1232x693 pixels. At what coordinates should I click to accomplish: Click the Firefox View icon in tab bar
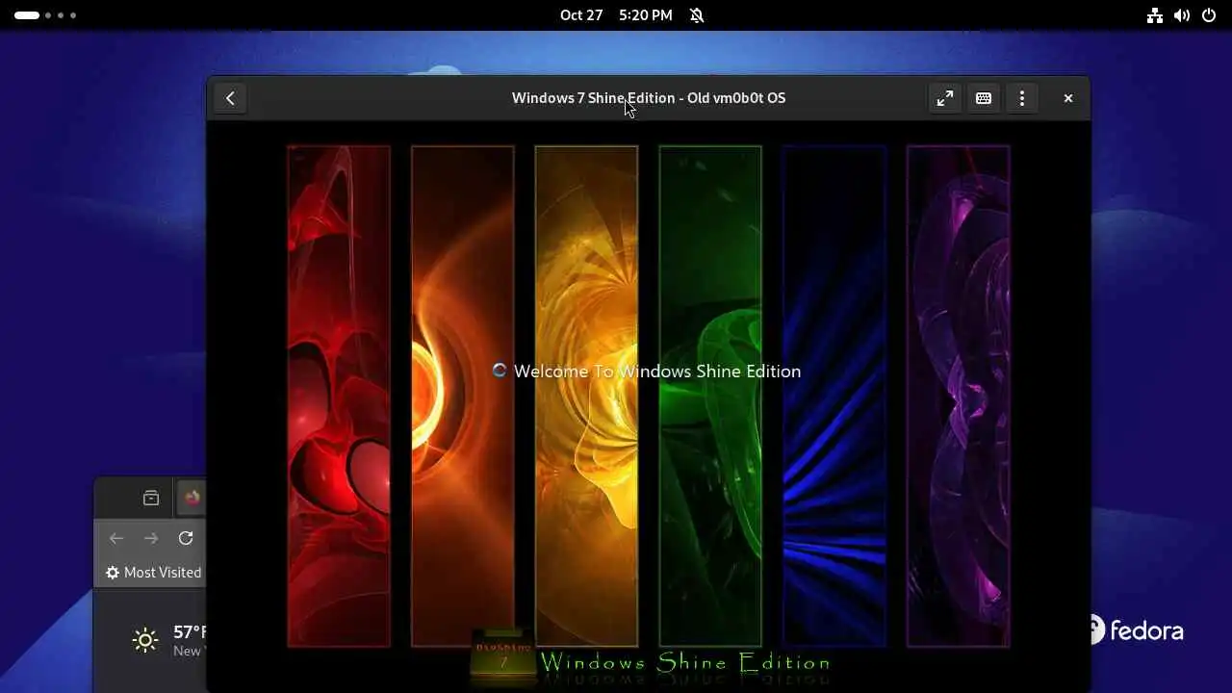coord(151,498)
